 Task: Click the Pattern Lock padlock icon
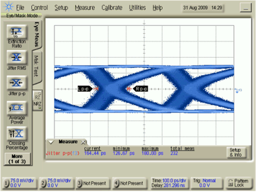tap(230, 183)
